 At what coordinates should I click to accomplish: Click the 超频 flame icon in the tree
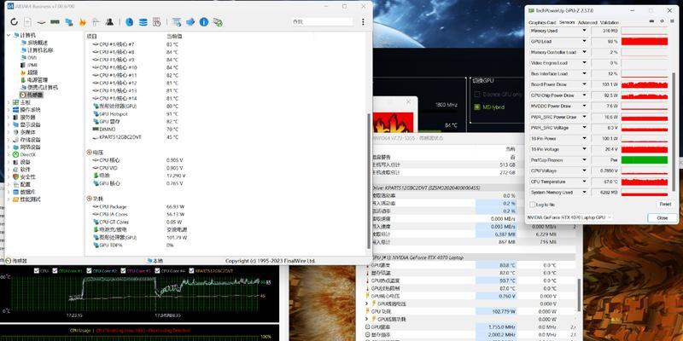click(x=23, y=72)
